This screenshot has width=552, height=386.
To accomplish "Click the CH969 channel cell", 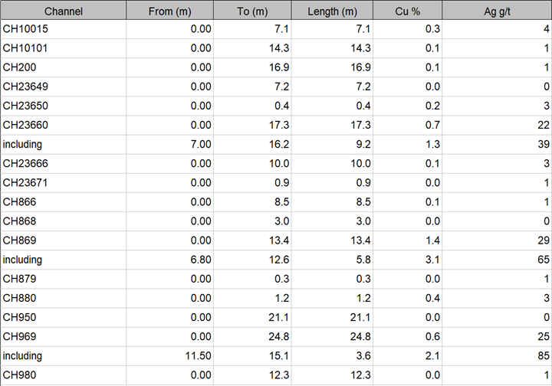I will pos(63,337).
